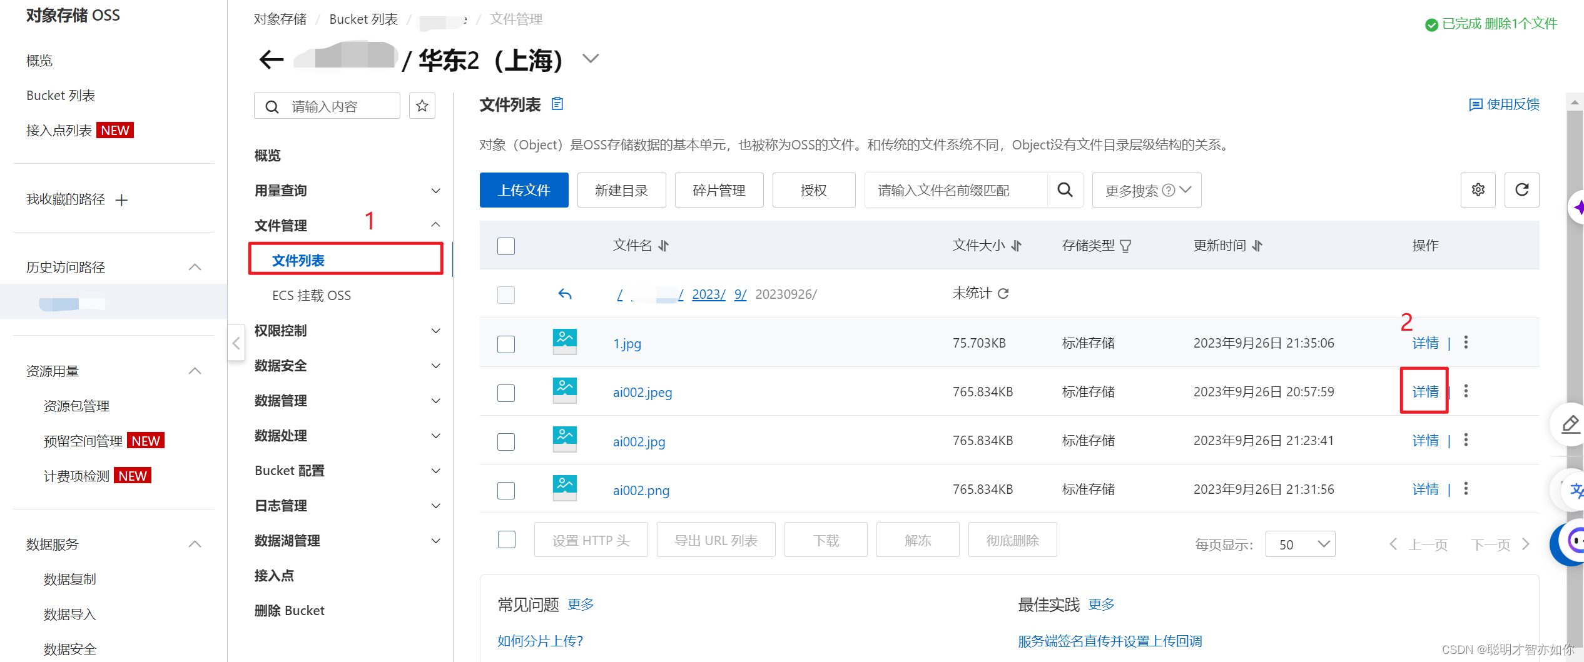Open more actions menu for ai002.jpeg
Image resolution: width=1584 pixels, height=662 pixels.
[x=1466, y=391]
